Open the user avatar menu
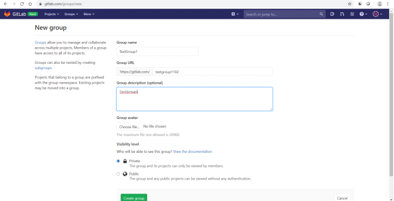The width and height of the screenshot is (394, 201). pos(377,14)
